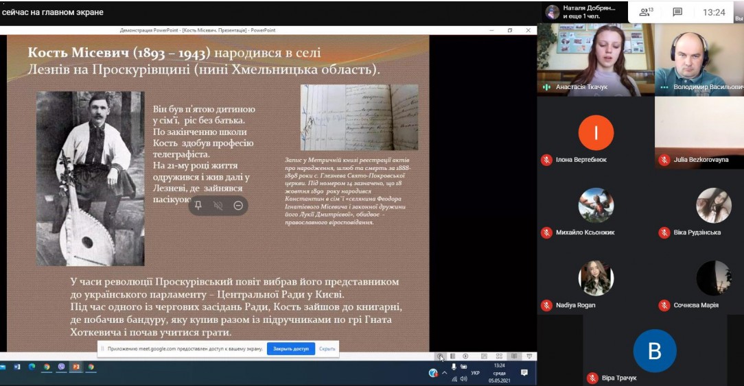Expand hidden system tray icons chevron

(444, 373)
